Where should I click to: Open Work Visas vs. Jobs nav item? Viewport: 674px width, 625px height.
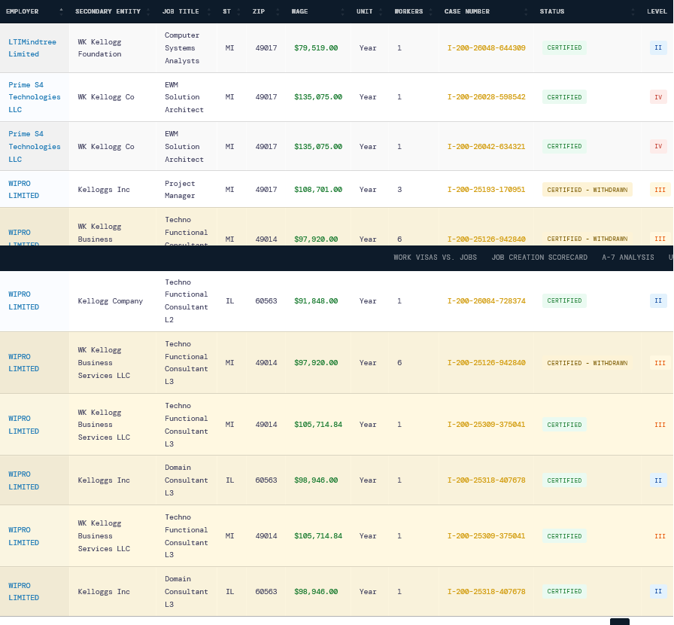click(435, 258)
